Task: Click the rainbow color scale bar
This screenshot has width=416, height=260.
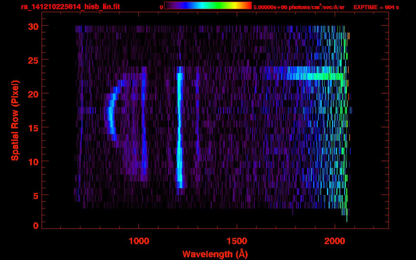Action: (208, 6)
